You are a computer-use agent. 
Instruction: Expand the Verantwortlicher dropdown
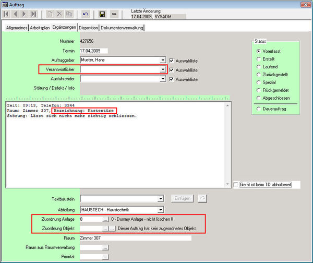click(163, 69)
